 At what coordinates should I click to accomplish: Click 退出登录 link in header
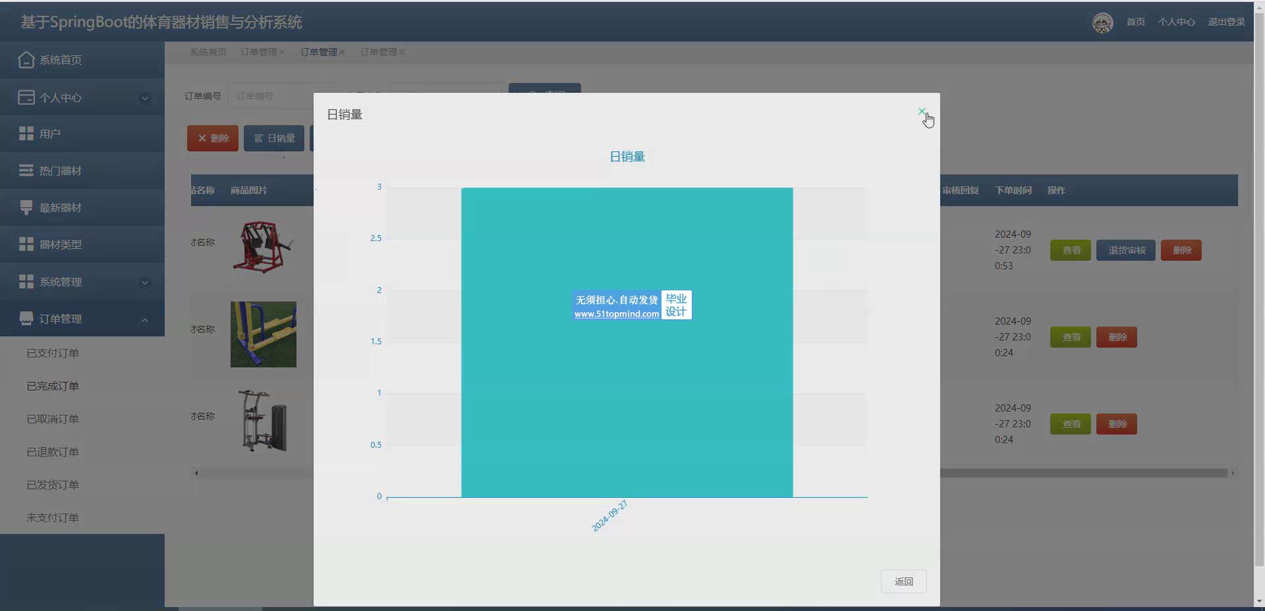point(1226,22)
